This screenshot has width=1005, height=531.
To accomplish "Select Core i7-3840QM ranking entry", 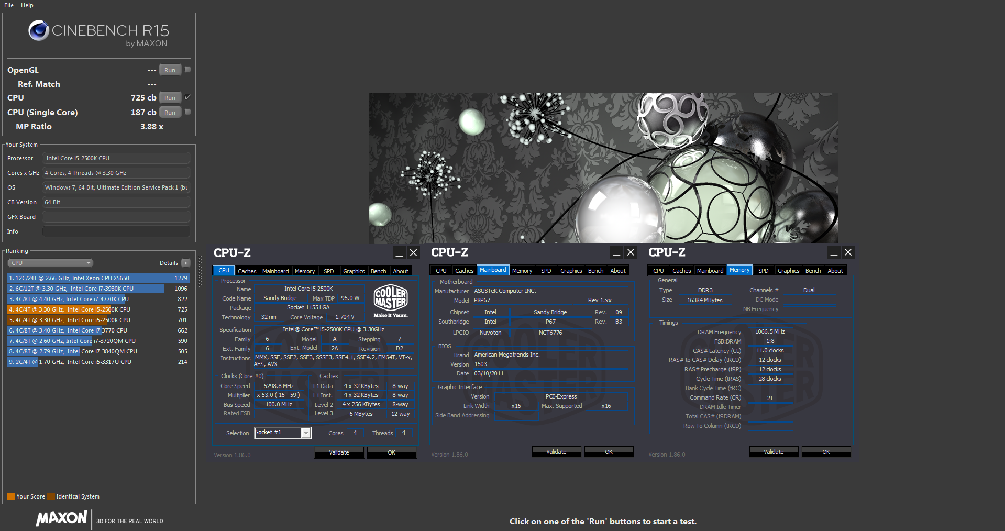I will [x=98, y=351].
